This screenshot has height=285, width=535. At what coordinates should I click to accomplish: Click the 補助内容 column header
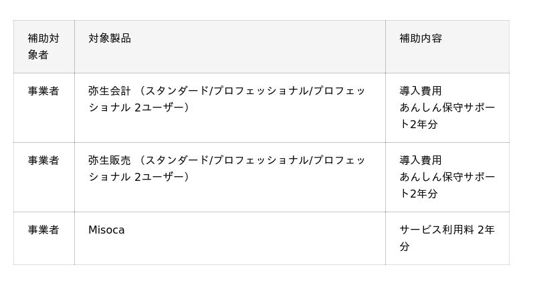pos(421,38)
